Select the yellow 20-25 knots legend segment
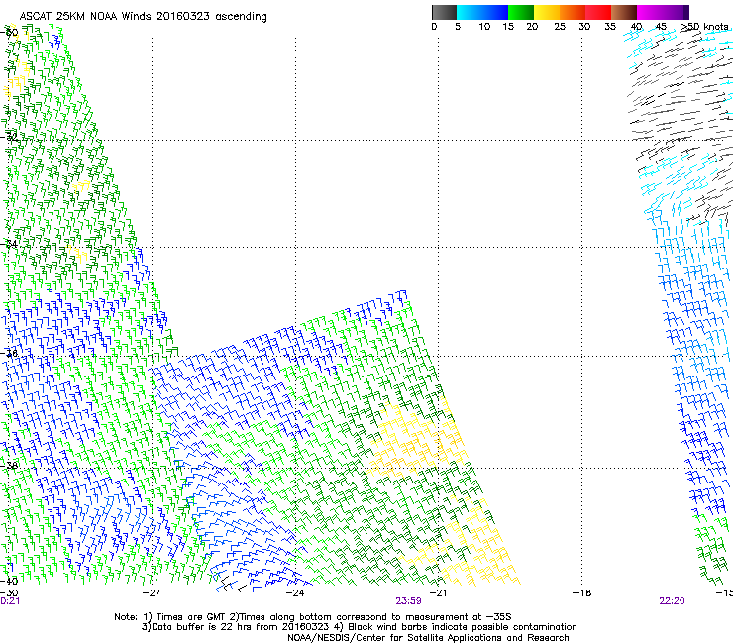733x644 pixels. [547, 12]
